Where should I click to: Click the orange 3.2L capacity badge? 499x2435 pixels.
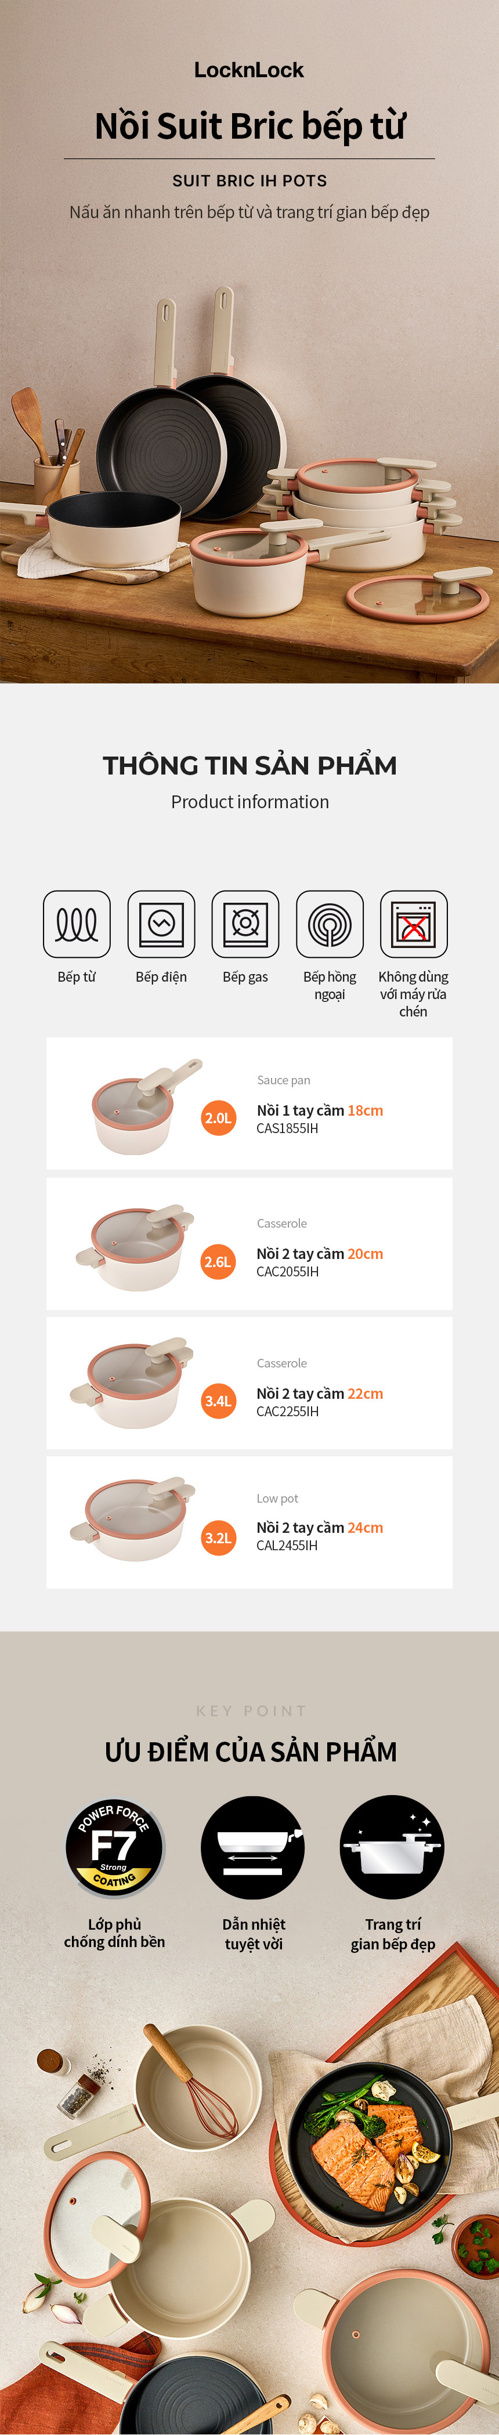(x=218, y=1537)
